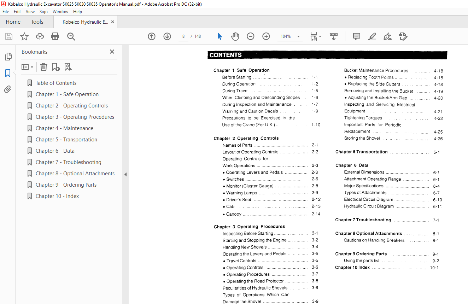Viewport: 468px width, 304px height.
Task: Click the Save file icon
Action: 9,36
